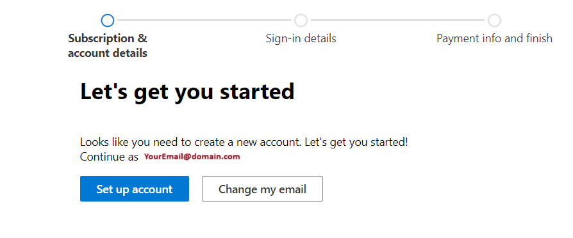Screen dimensions: 573x238
Task: Open the Subscription & account details step label
Action: pyautogui.click(x=108, y=45)
